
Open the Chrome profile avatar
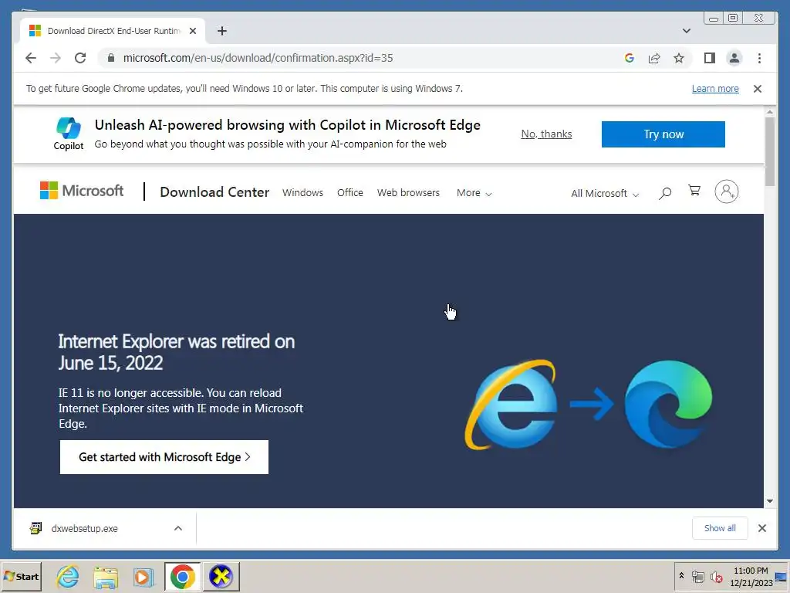[x=734, y=58]
